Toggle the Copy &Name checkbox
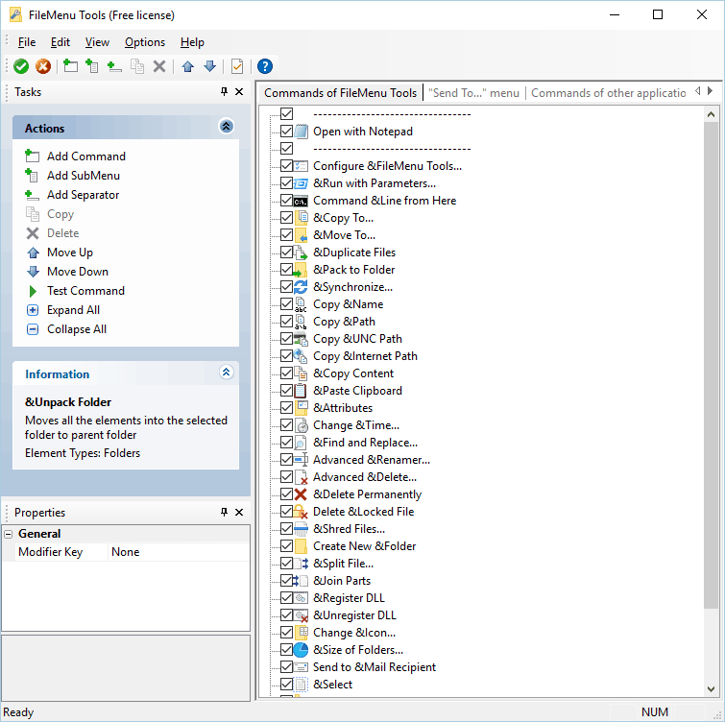This screenshot has height=722, width=725. [x=287, y=303]
